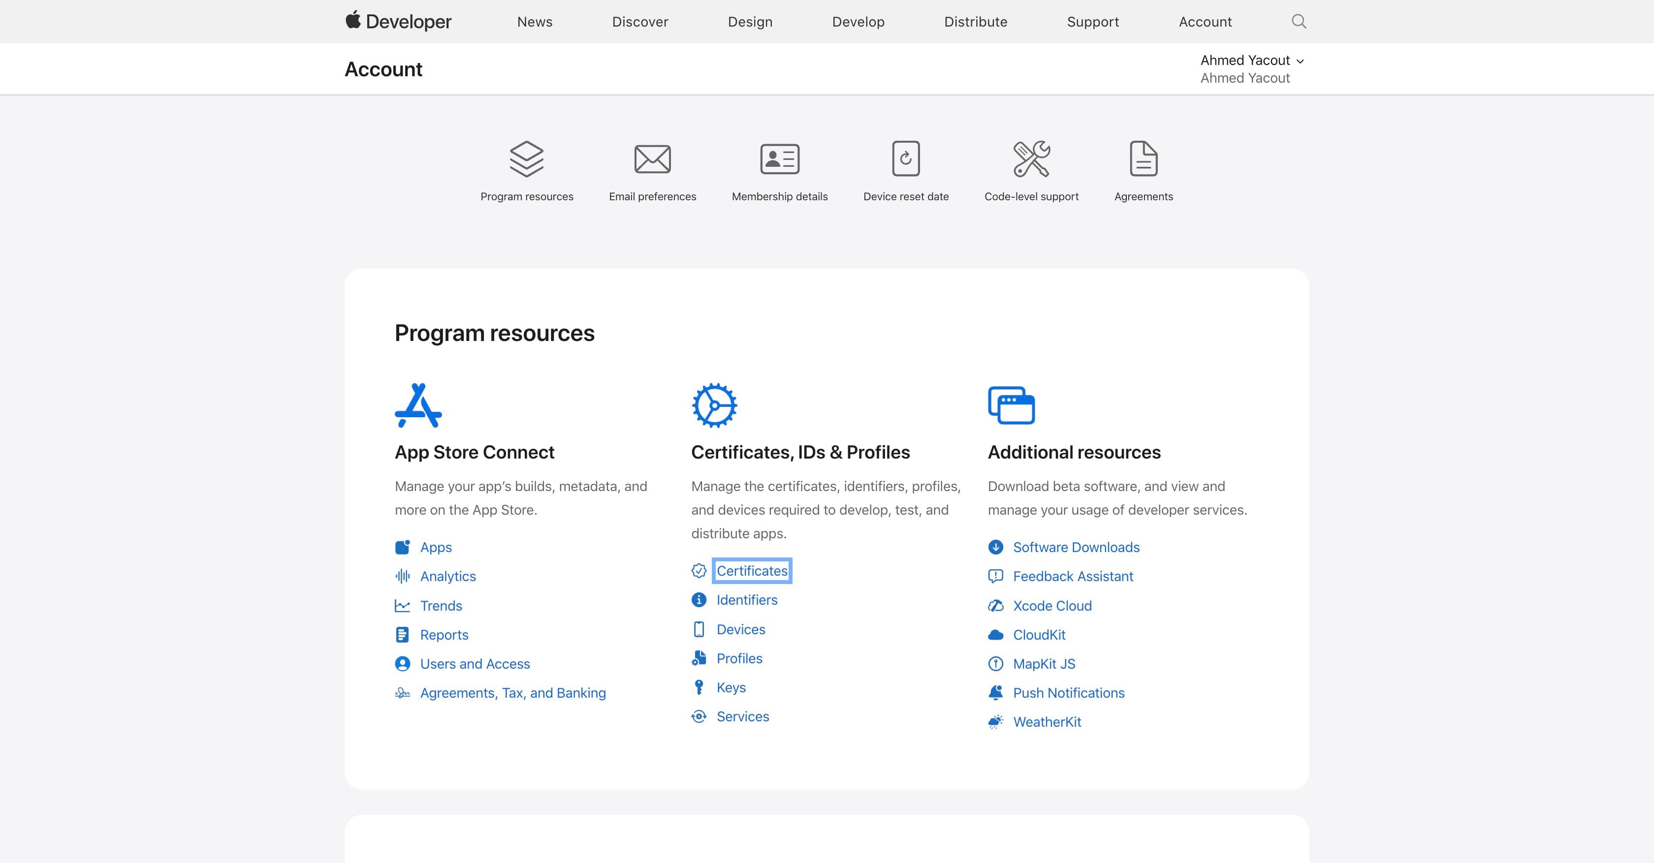The width and height of the screenshot is (1654, 863).
Task: Click the Services icon
Action: coord(699,717)
